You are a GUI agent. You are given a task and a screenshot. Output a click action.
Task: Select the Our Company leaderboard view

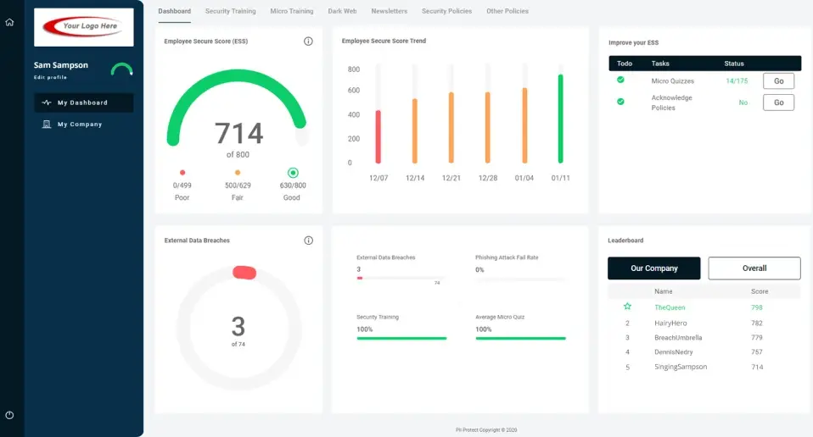click(653, 268)
